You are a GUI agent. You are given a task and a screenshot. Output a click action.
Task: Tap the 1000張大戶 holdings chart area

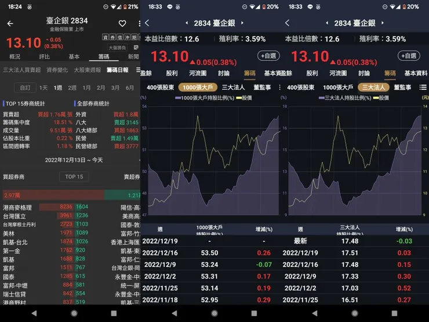(x=213, y=161)
